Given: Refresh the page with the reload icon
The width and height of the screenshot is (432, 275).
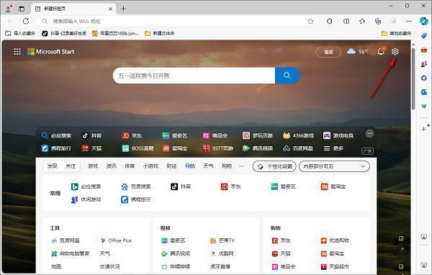Looking at the screenshot, I should pos(26,21).
